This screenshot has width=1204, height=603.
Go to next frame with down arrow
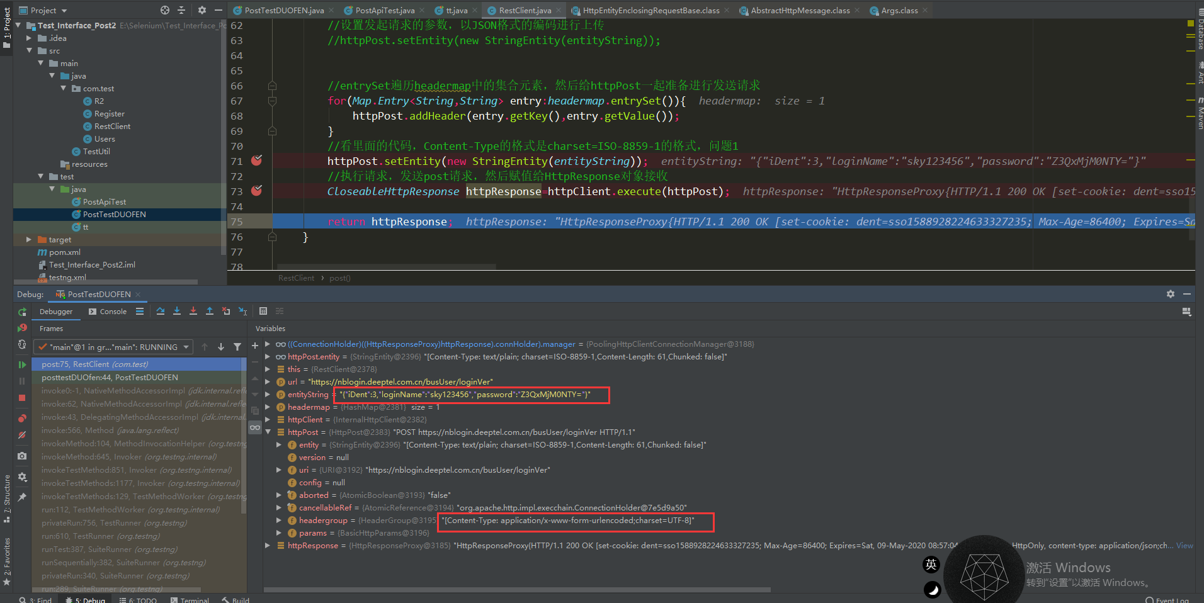coord(221,347)
